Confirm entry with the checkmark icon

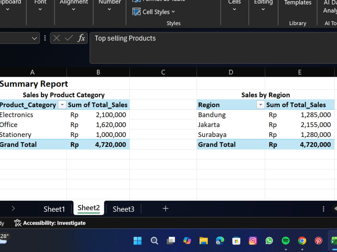point(69,38)
